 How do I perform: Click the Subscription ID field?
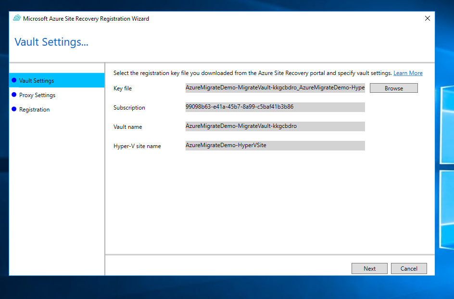click(275, 107)
